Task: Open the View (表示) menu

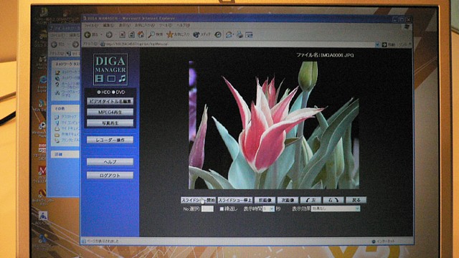Action: point(125,26)
